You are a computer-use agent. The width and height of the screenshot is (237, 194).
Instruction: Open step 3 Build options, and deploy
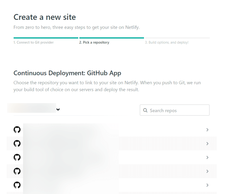[166, 43]
